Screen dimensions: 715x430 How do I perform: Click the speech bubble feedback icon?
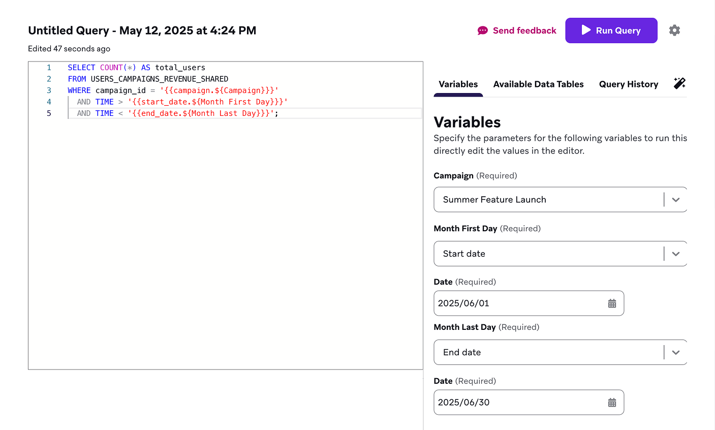tap(482, 30)
